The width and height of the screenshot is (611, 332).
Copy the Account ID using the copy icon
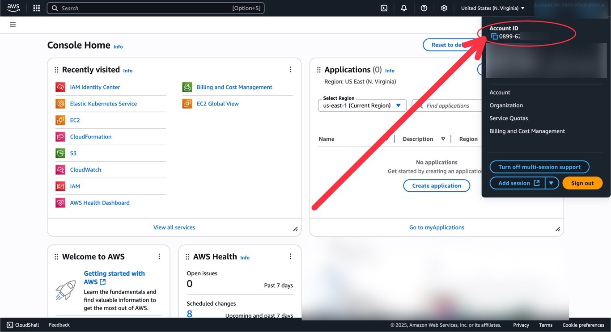494,37
